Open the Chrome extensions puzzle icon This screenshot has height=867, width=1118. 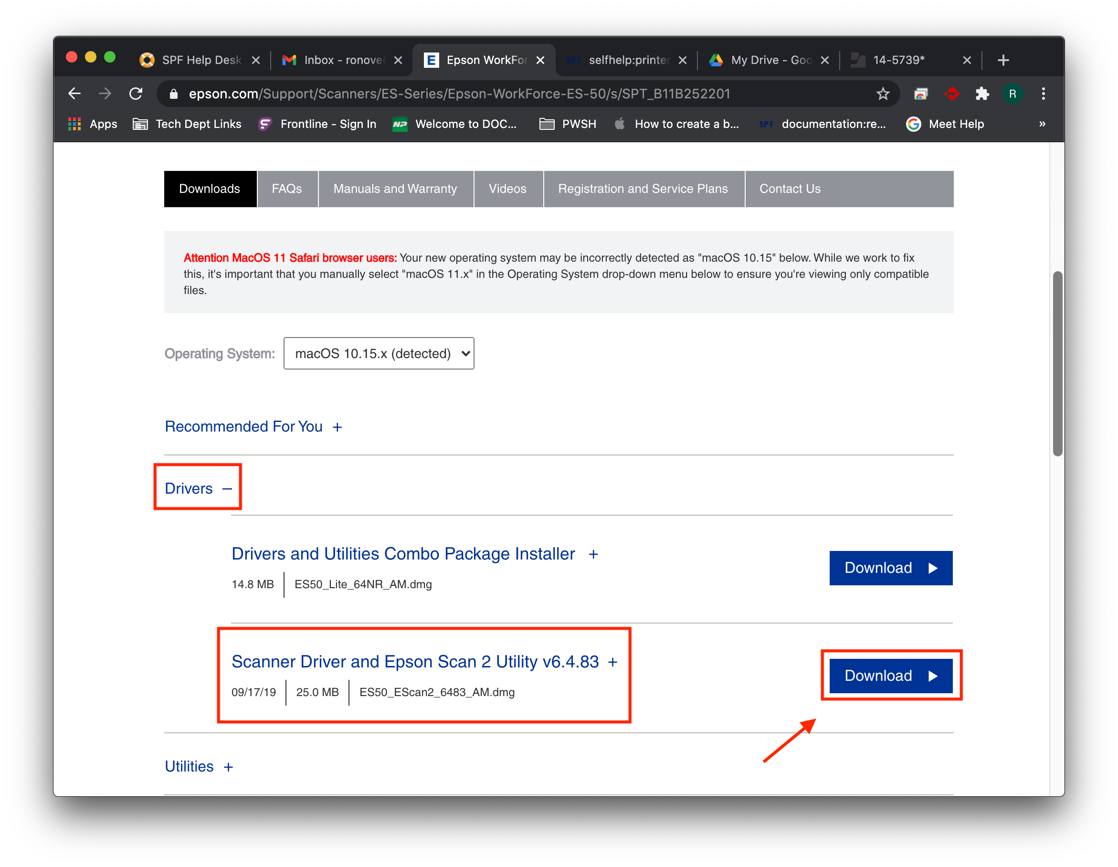[x=982, y=94]
